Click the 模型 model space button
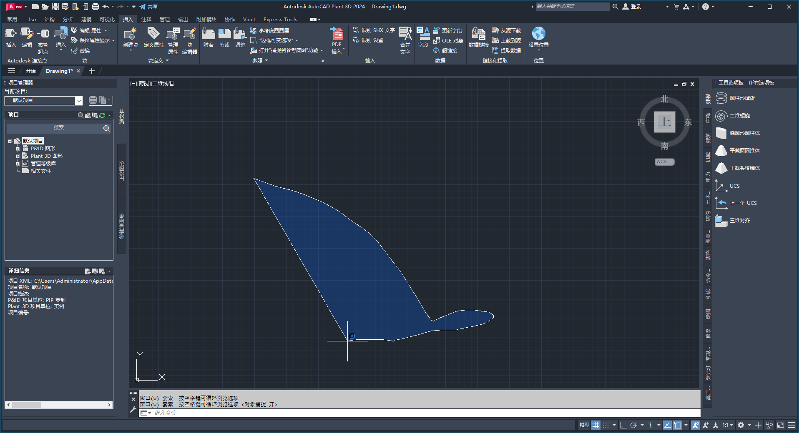 pos(584,425)
